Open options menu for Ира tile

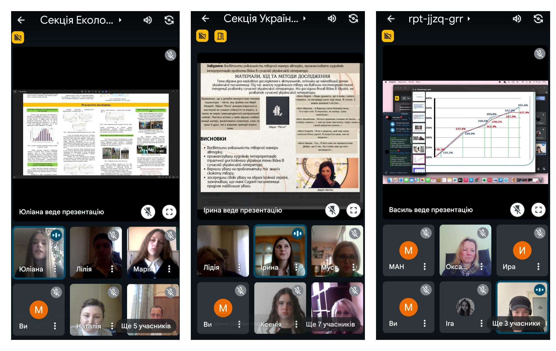[x=538, y=266]
